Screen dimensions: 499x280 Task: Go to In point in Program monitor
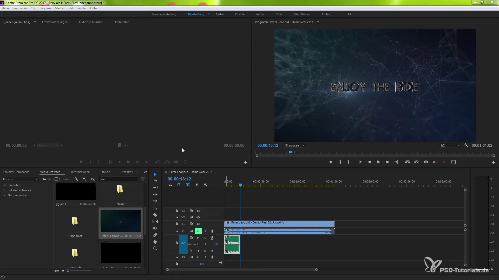pyautogui.click(x=360, y=162)
